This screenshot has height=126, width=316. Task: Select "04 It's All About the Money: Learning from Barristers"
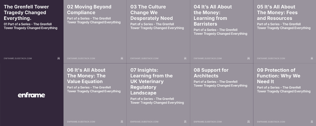click(213, 15)
